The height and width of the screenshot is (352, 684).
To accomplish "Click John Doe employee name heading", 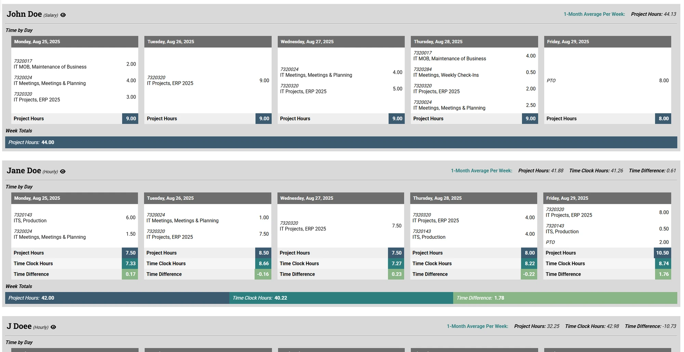I will coord(24,14).
